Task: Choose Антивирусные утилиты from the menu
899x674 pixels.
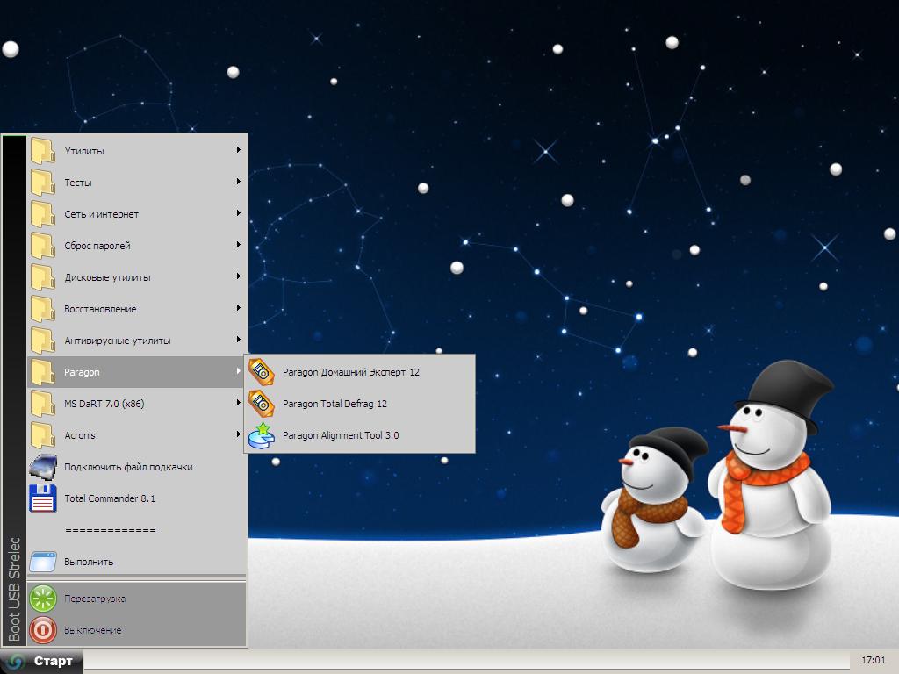Action: pos(117,341)
